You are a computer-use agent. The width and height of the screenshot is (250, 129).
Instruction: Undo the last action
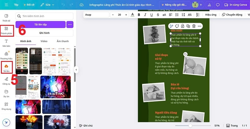[x=63, y=5]
